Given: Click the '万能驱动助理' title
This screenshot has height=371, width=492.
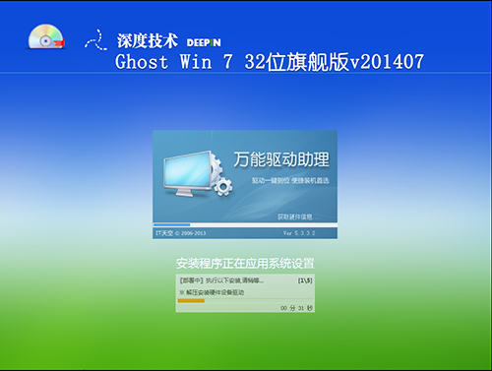Looking at the screenshot, I should coord(281,159).
